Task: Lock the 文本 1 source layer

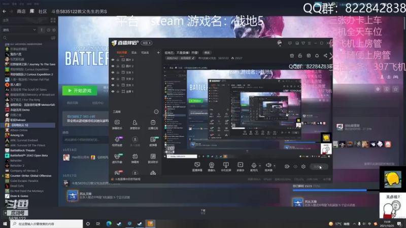Action: (x=118, y=72)
